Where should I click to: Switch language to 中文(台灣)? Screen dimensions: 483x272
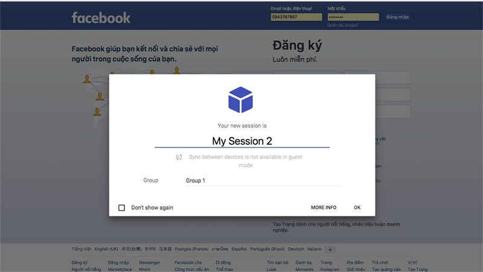tap(132, 249)
